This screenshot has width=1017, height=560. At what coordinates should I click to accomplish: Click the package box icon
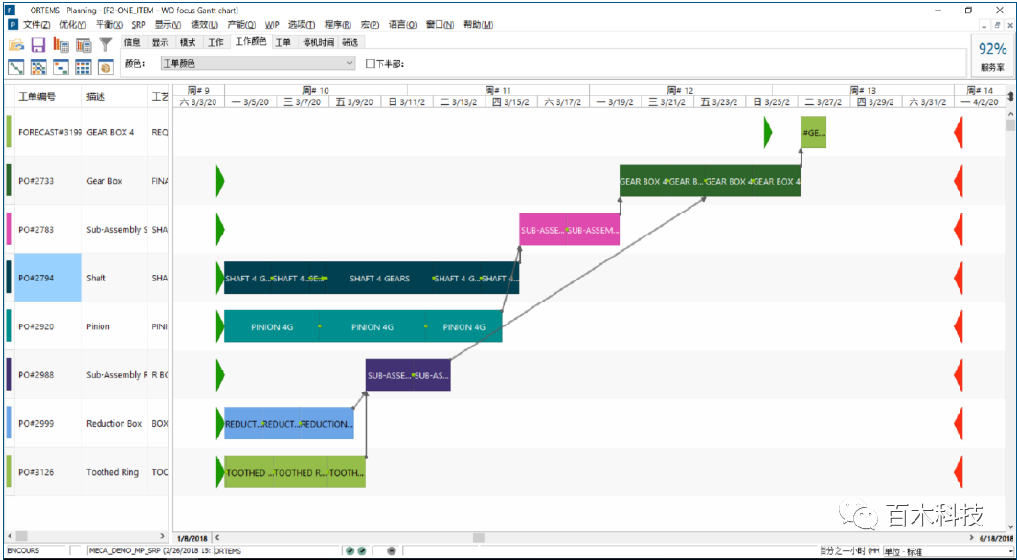coord(104,67)
